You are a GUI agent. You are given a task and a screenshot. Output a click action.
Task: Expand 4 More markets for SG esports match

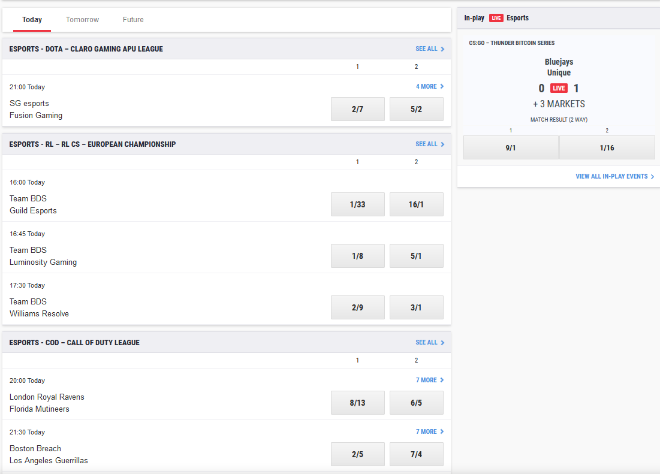coord(430,86)
